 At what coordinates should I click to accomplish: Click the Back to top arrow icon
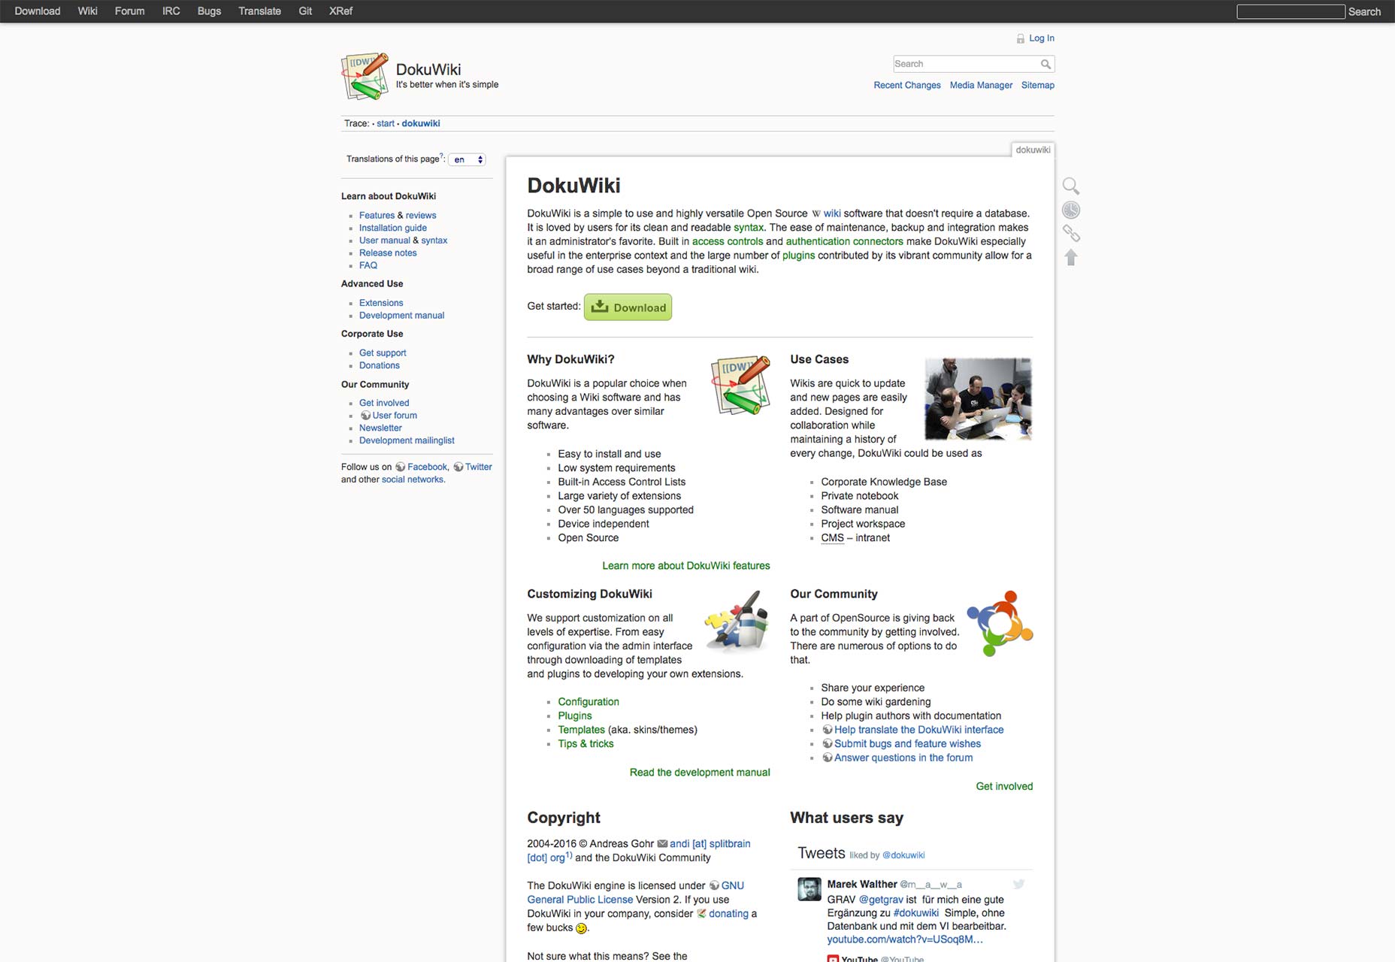1071,258
